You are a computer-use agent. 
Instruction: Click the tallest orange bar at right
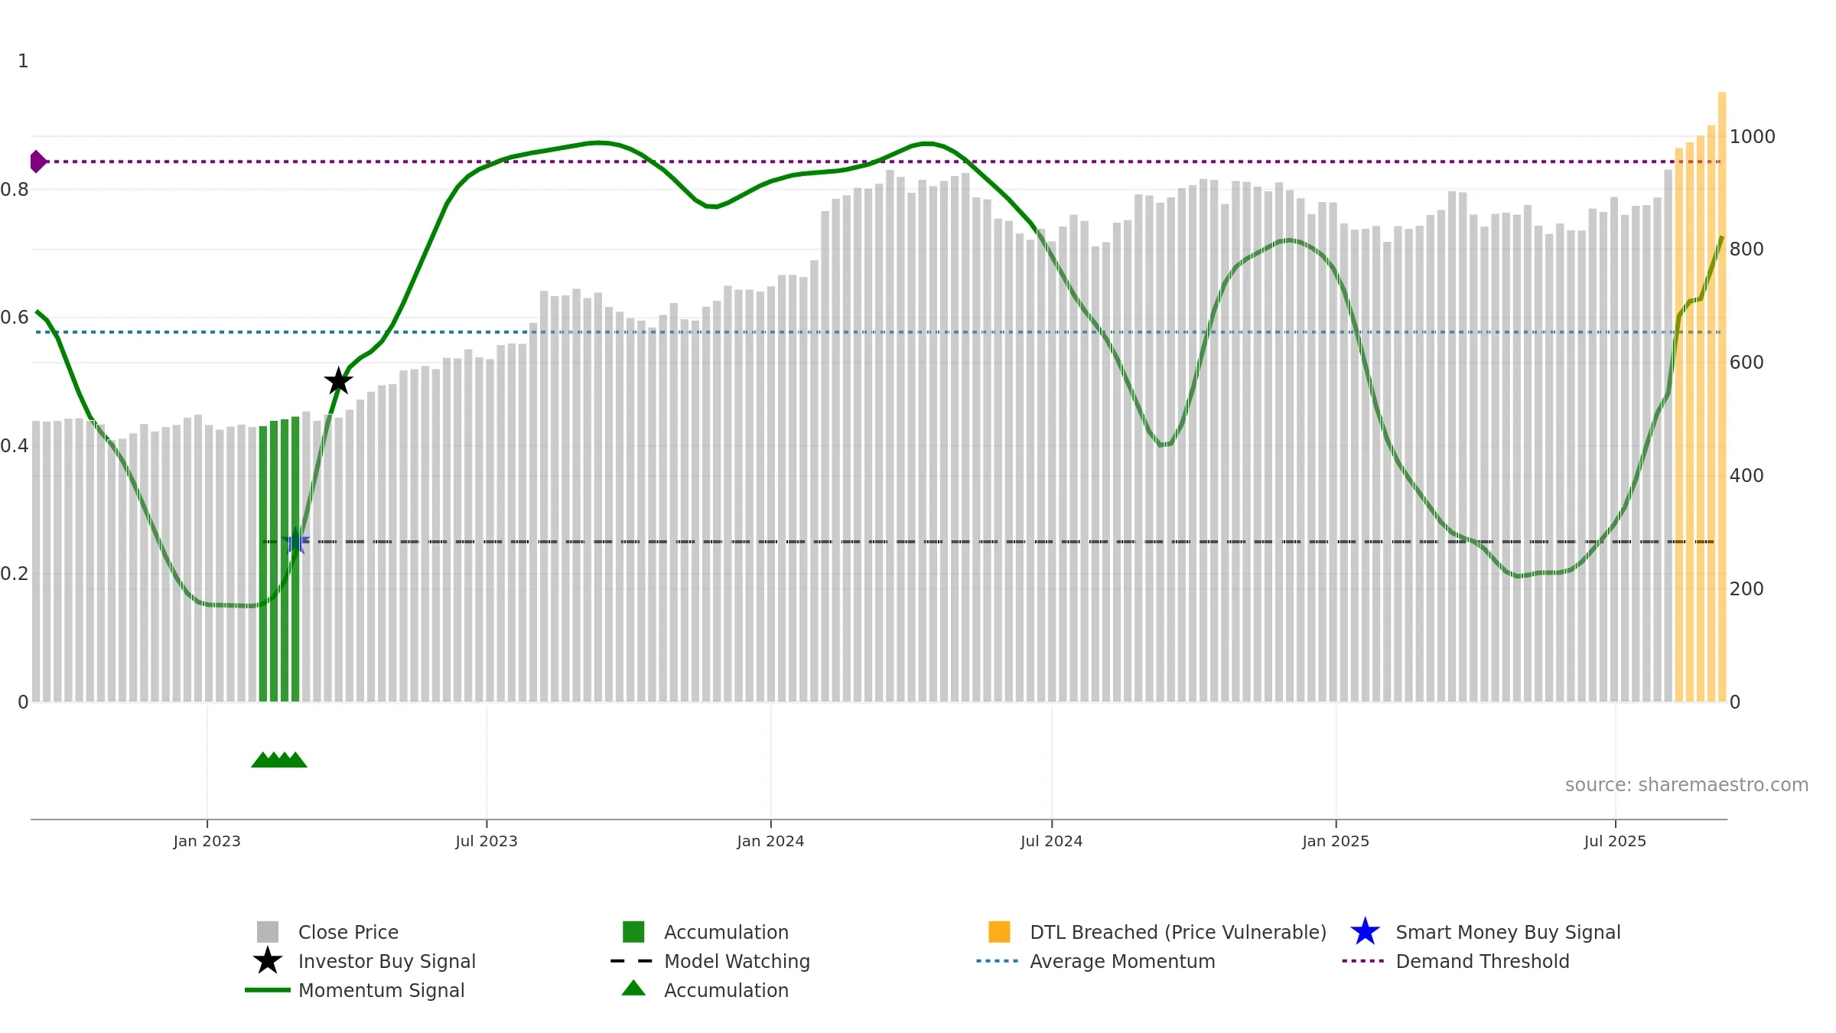(x=1722, y=383)
